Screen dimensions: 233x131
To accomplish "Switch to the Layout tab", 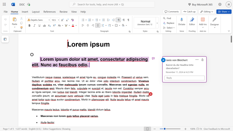I will pos(36,12).
